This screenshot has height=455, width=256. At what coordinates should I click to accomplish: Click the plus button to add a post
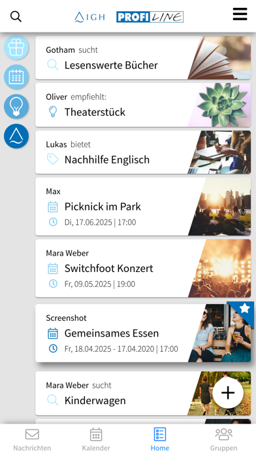point(228,393)
